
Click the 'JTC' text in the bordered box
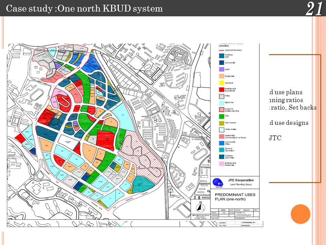tap(275, 138)
